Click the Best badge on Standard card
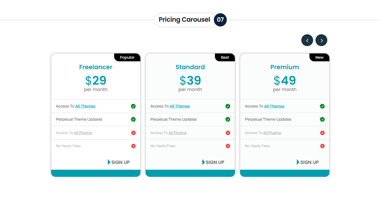Screen dimensions: 380x212 [225, 57]
